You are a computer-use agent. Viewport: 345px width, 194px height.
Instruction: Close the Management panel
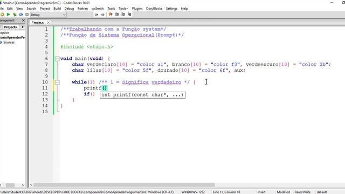(23, 20)
